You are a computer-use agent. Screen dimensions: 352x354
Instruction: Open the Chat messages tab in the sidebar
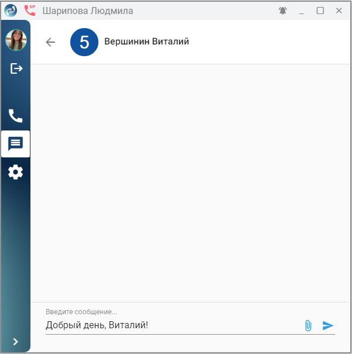pyautogui.click(x=16, y=144)
